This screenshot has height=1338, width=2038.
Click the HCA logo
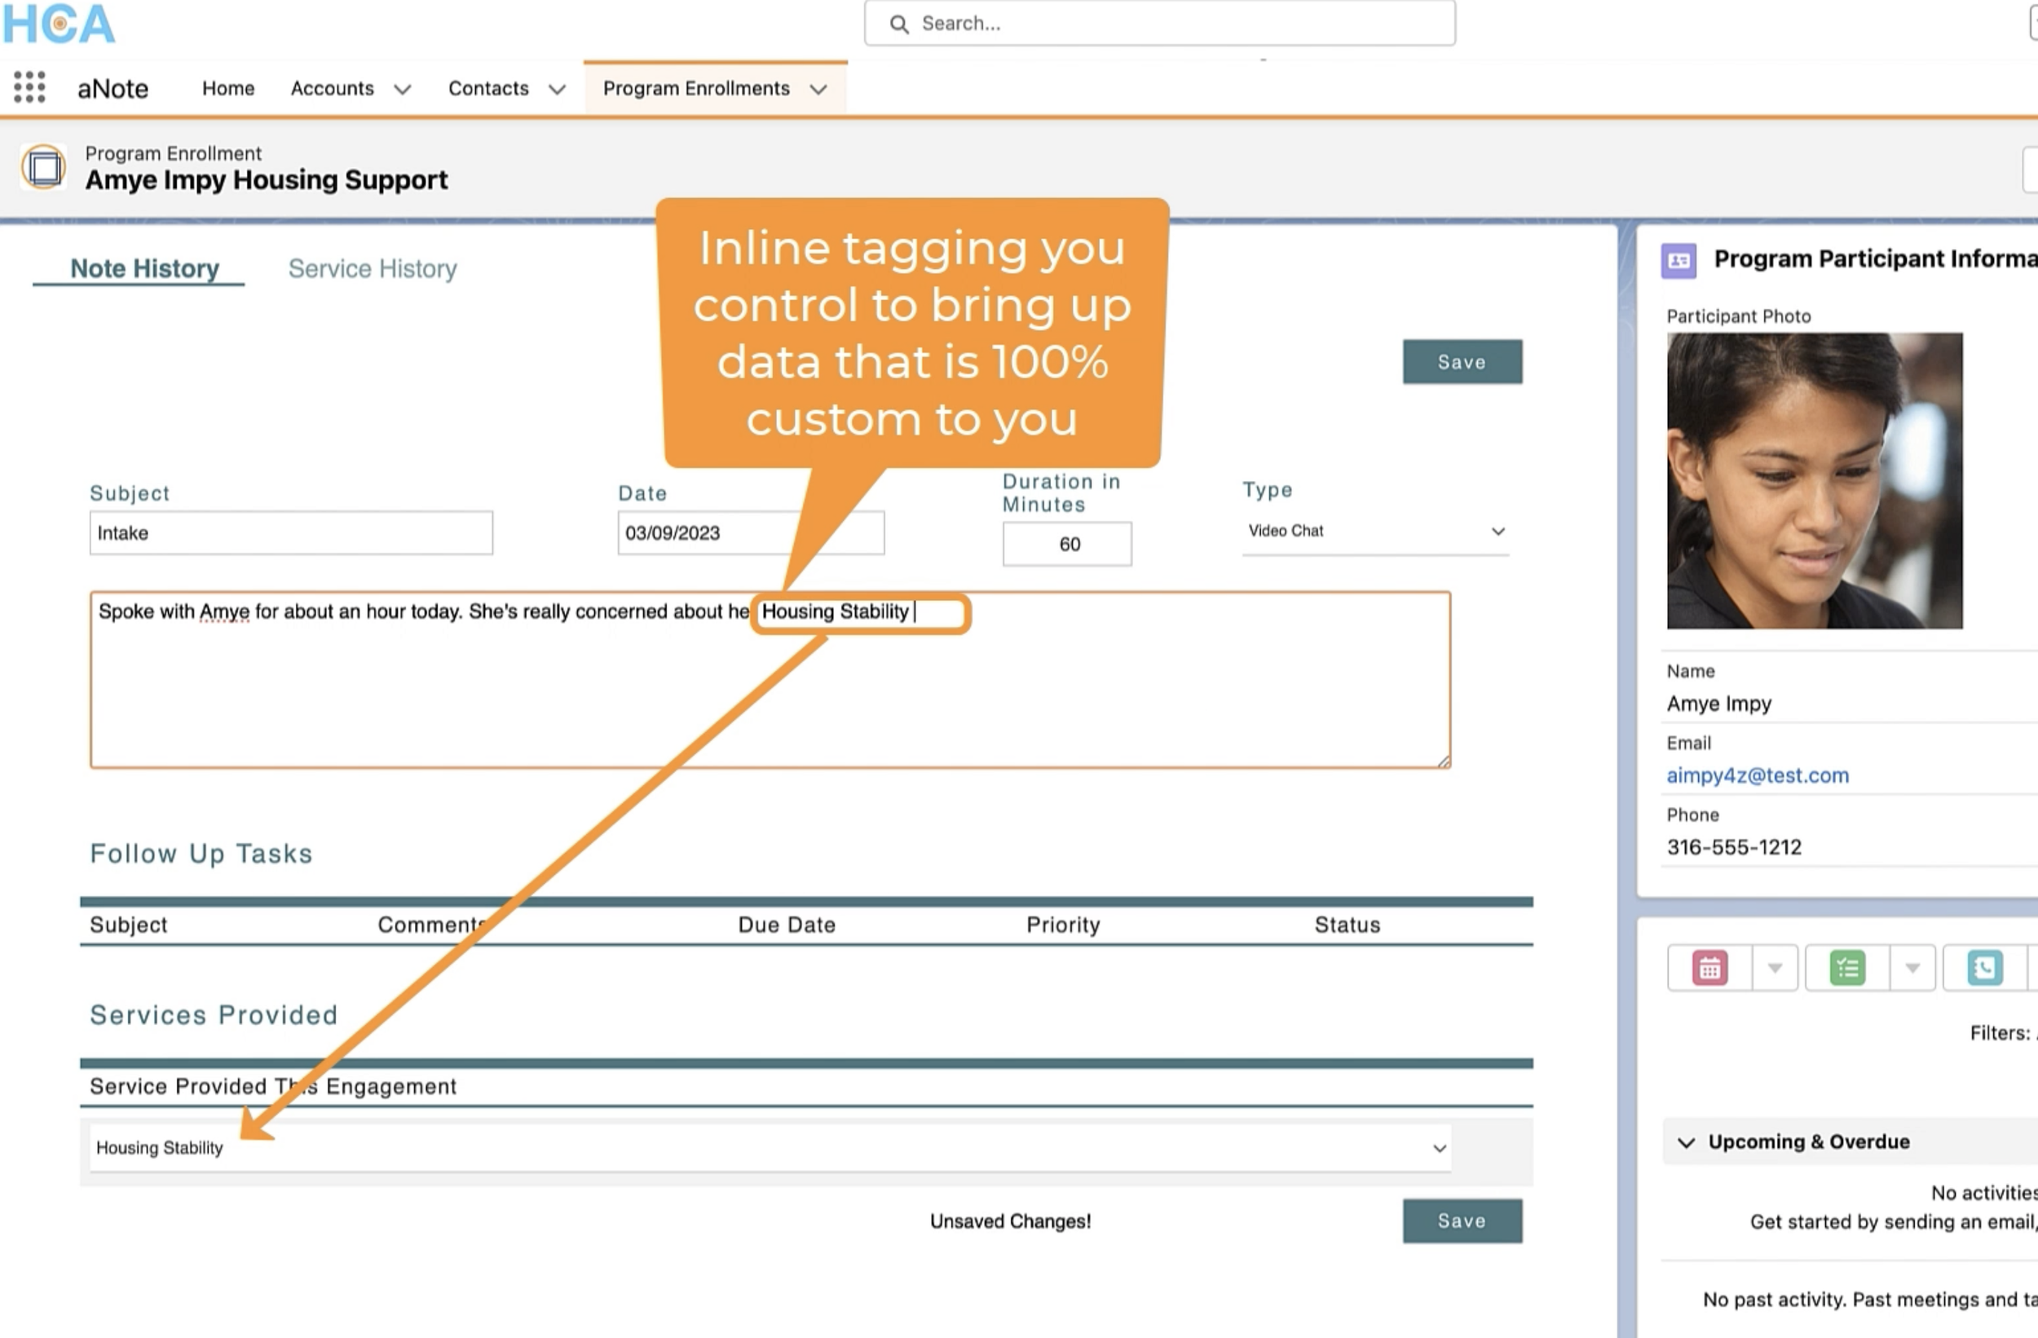coord(59,23)
